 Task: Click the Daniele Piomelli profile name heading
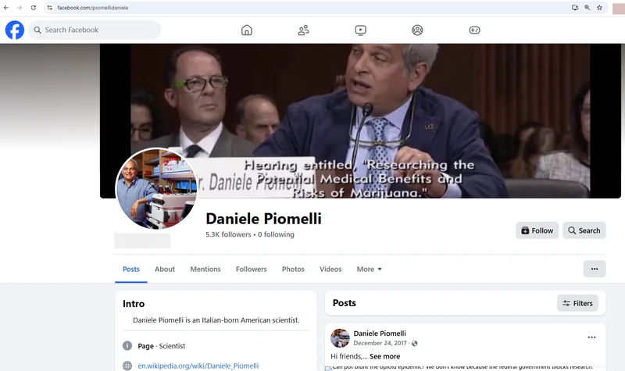pos(263,219)
